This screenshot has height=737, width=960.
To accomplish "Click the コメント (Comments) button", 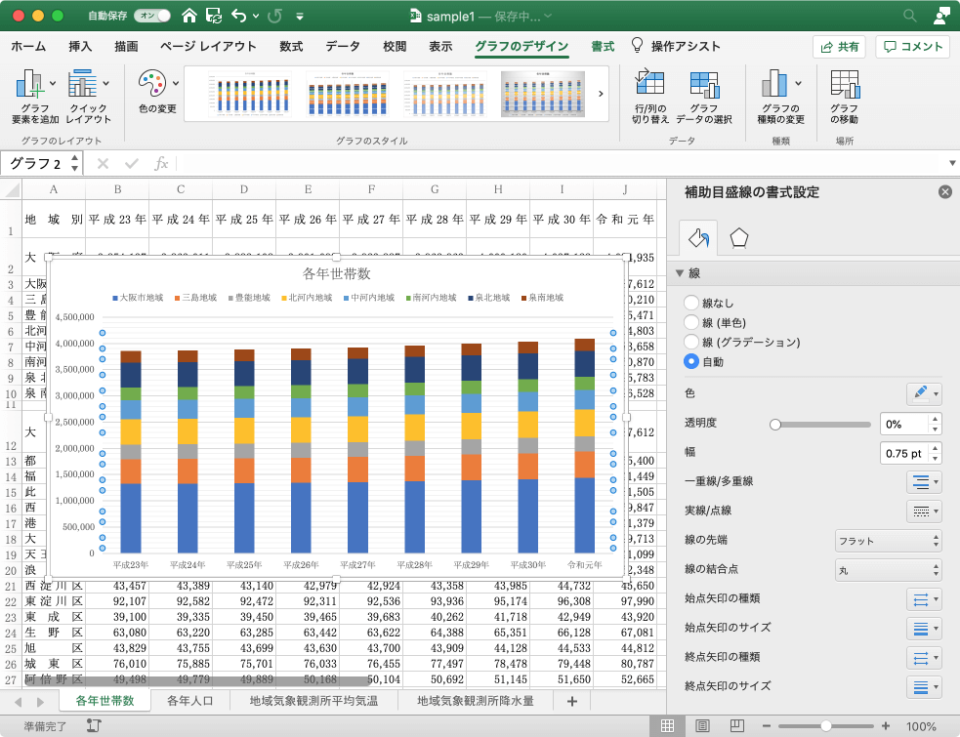I will tap(913, 46).
